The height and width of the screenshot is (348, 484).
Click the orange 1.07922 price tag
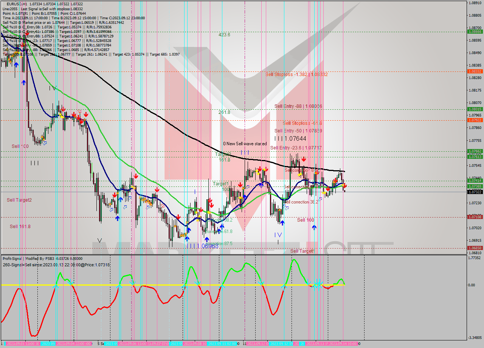tap(475, 120)
